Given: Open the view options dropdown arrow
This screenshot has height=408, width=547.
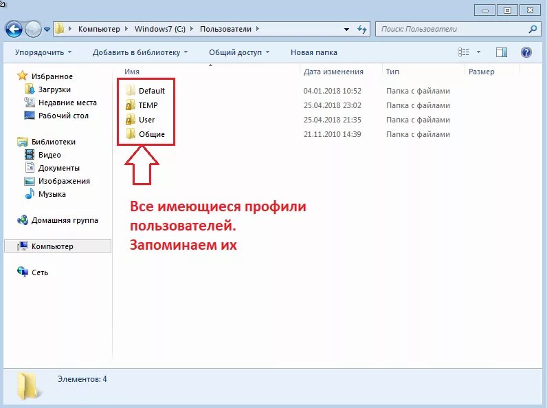Looking at the screenshot, I should [x=478, y=52].
